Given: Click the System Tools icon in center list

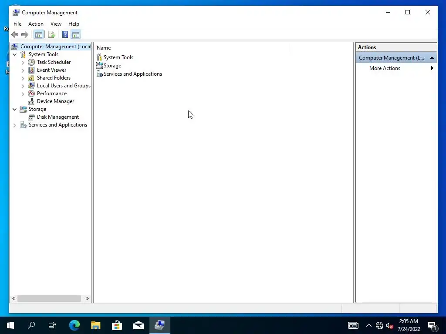Looking at the screenshot, I should click(x=99, y=57).
